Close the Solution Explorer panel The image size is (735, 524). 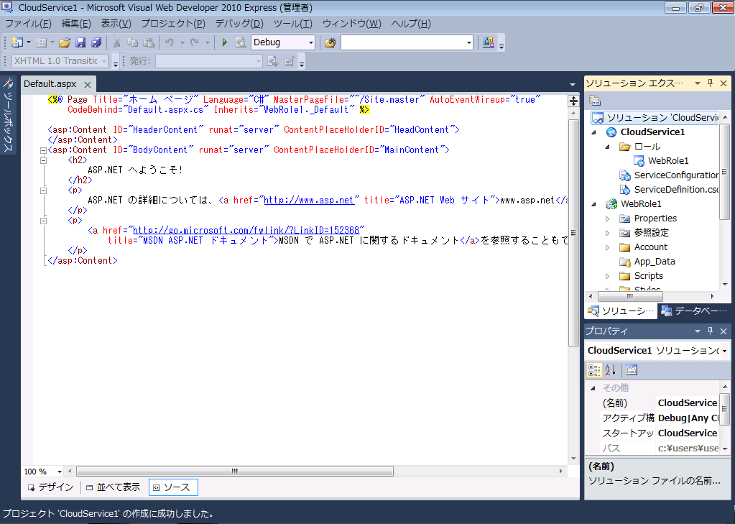point(724,83)
